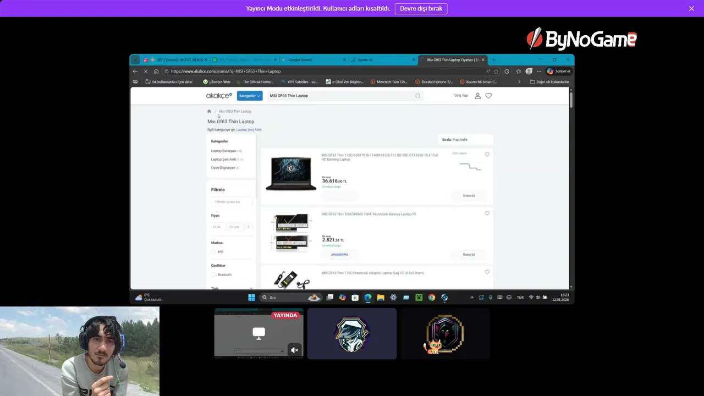Viewport: 704px width, 396px height.
Task: Open the laptop charger adapter thumbnail
Action: click(x=291, y=279)
